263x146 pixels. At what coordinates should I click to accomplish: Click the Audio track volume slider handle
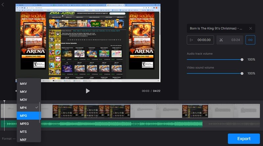[x=242, y=60]
